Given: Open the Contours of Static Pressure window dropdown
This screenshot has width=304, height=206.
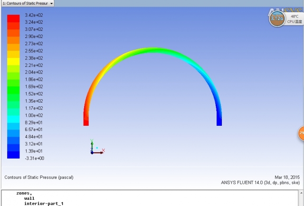Looking at the screenshot, I should pos(51,3).
